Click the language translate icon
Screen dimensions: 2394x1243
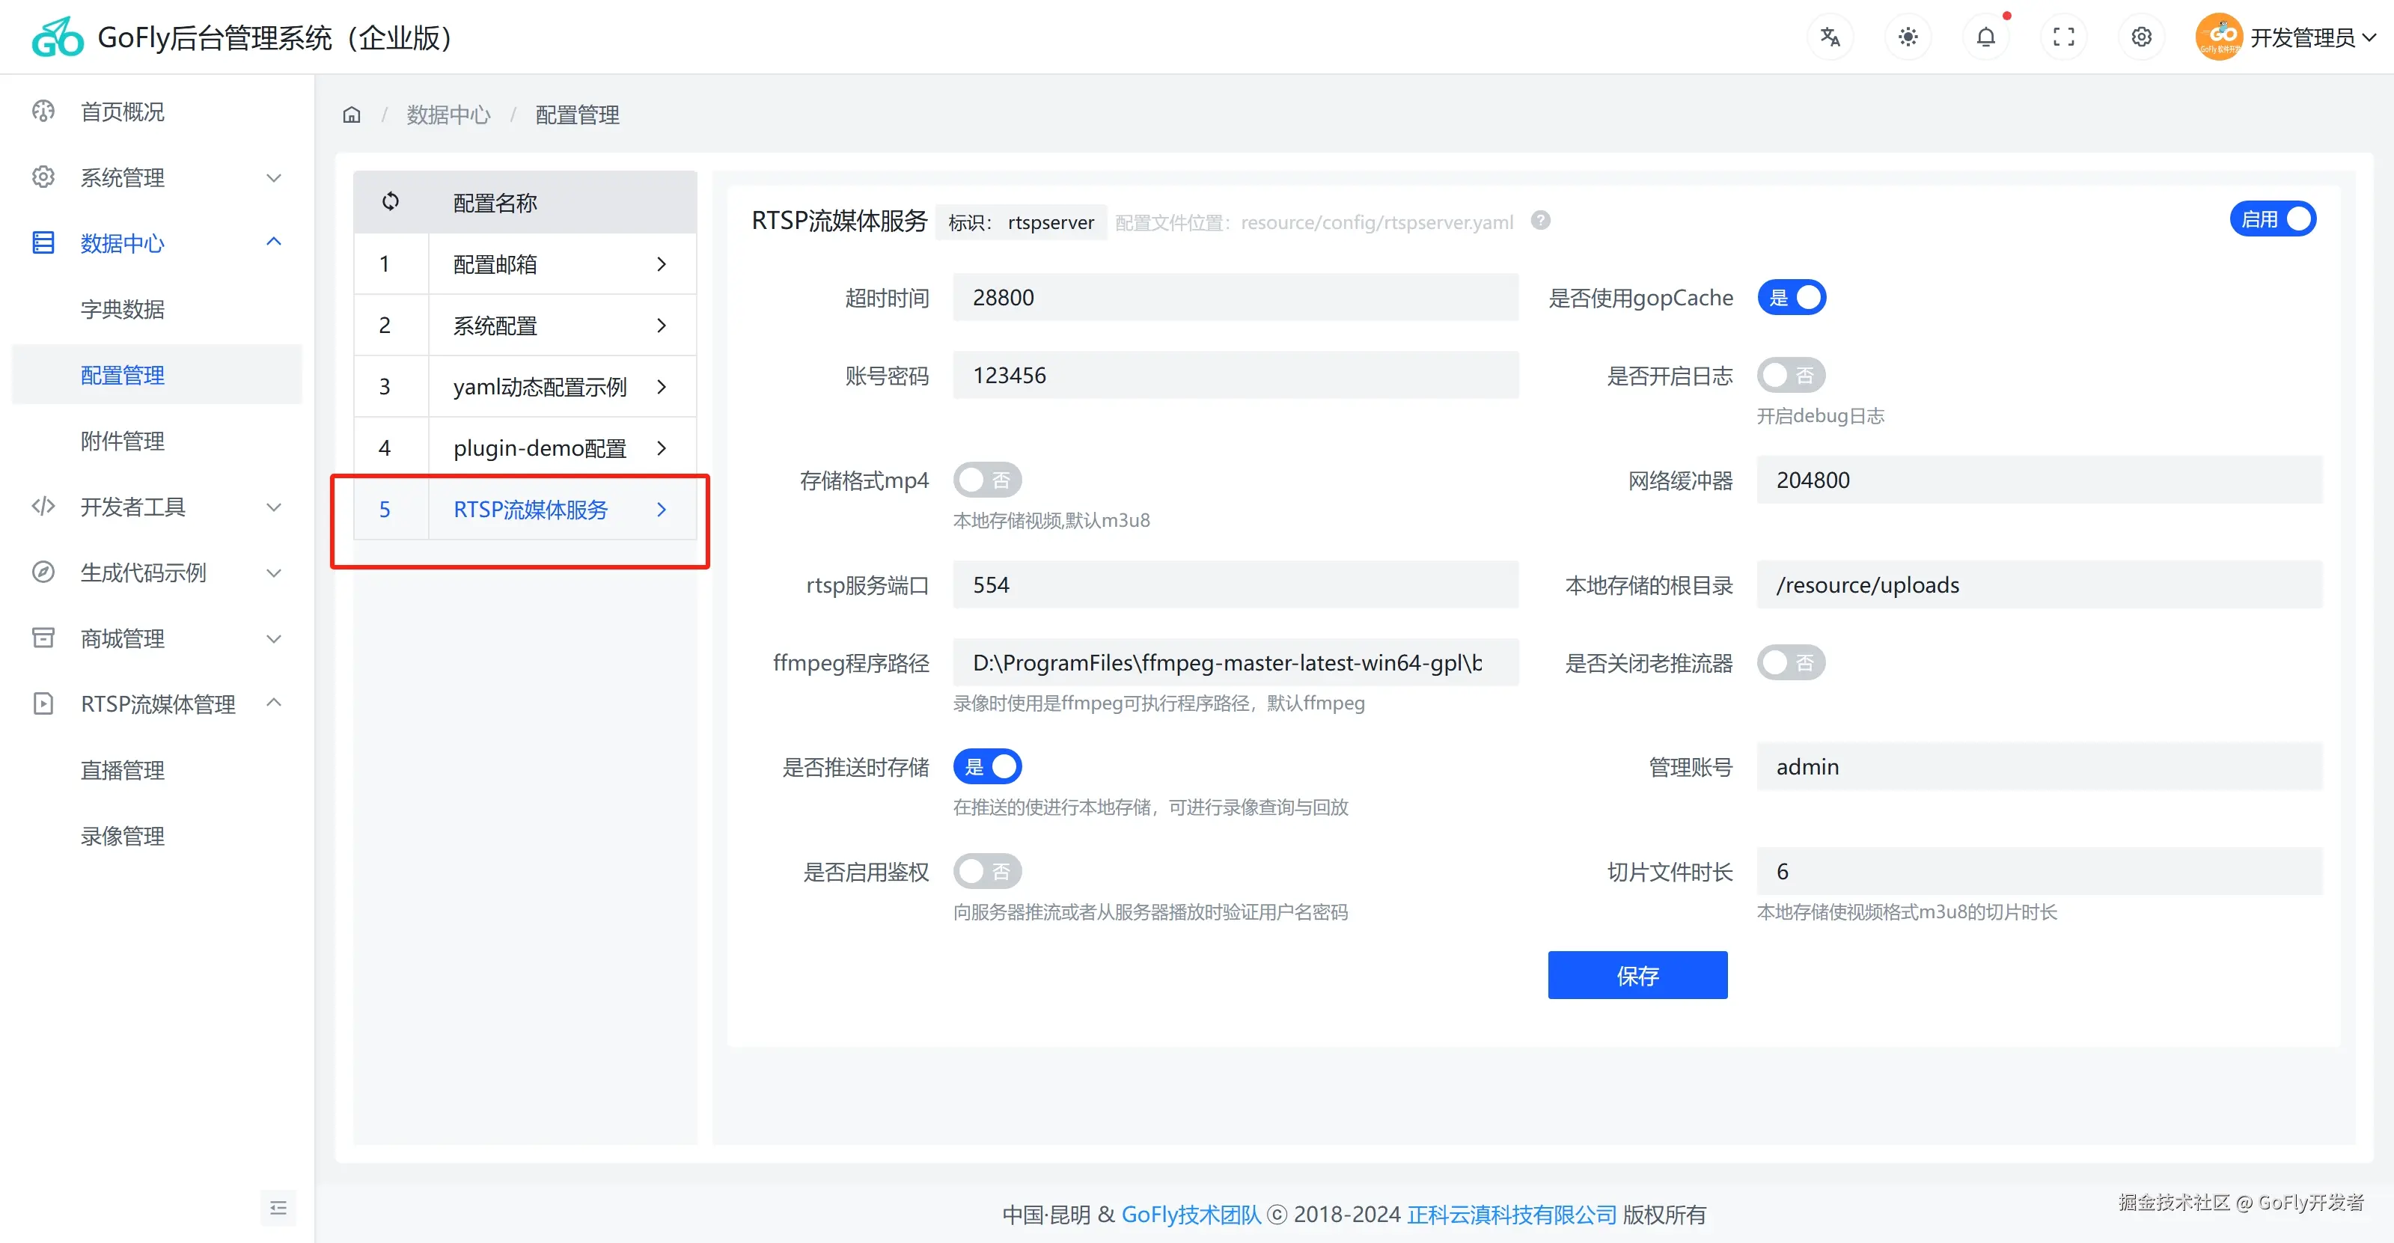click(x=1830, y=37)
